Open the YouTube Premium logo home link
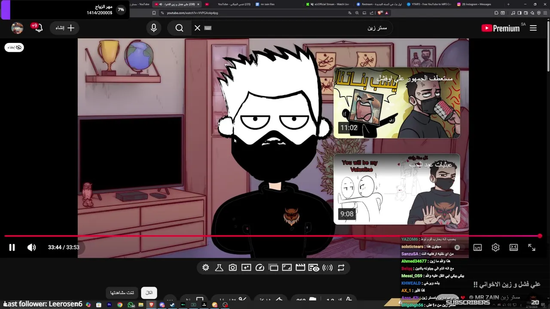The image size is (550, 309). coord(501,28)
